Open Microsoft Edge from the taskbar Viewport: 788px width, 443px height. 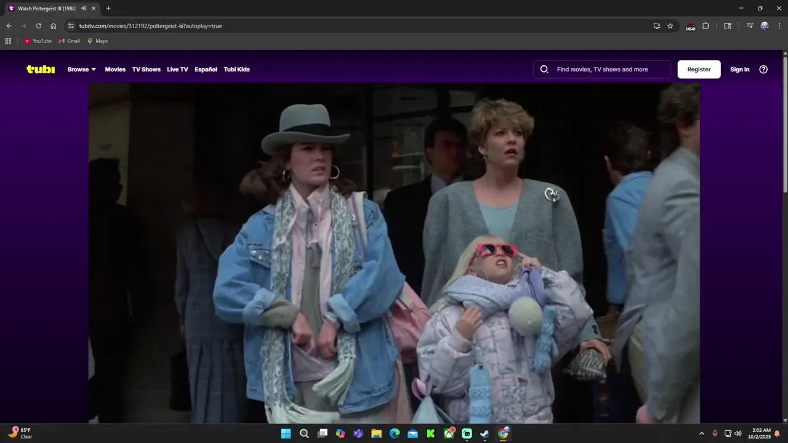[x=395, y=433]
